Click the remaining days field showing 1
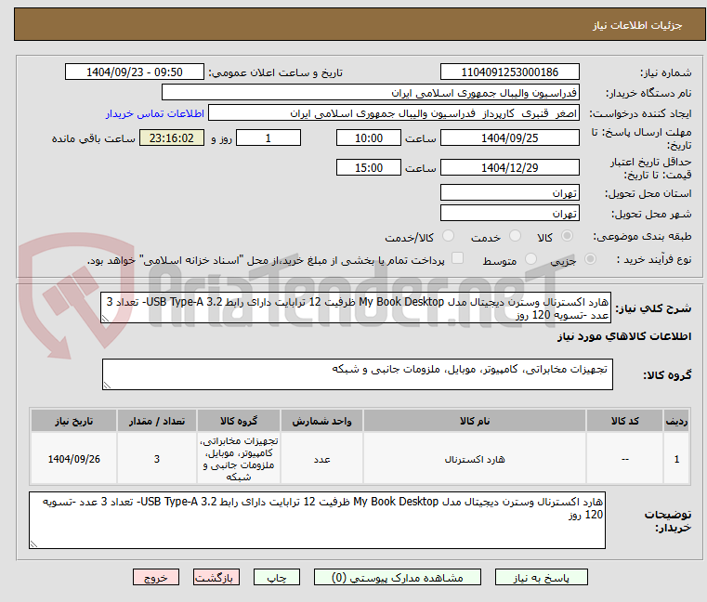 268,137
